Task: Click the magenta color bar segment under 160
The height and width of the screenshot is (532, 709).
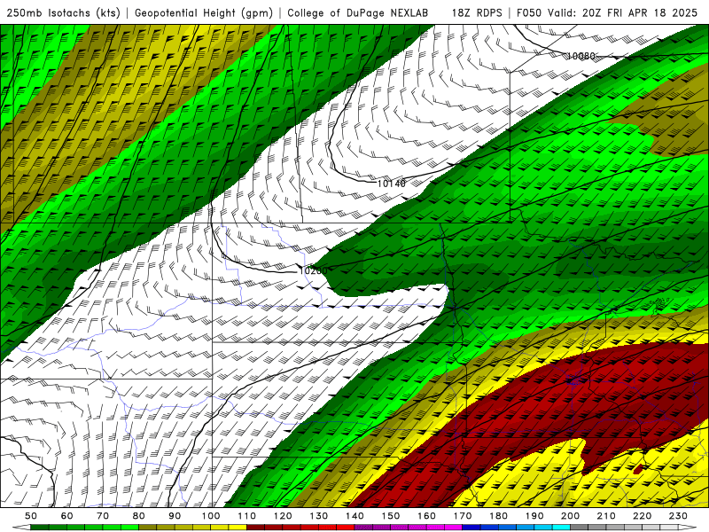Action: tap(435, 528)
